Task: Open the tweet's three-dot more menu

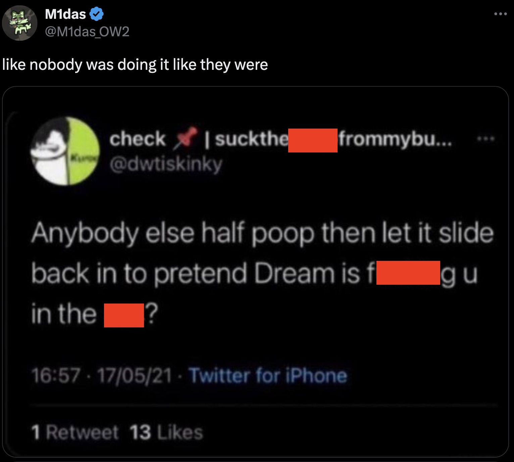Action: tap(500, 14)
